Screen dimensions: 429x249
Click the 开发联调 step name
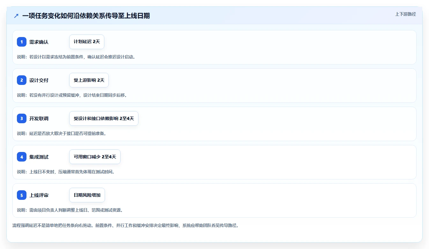pos(39,118)
